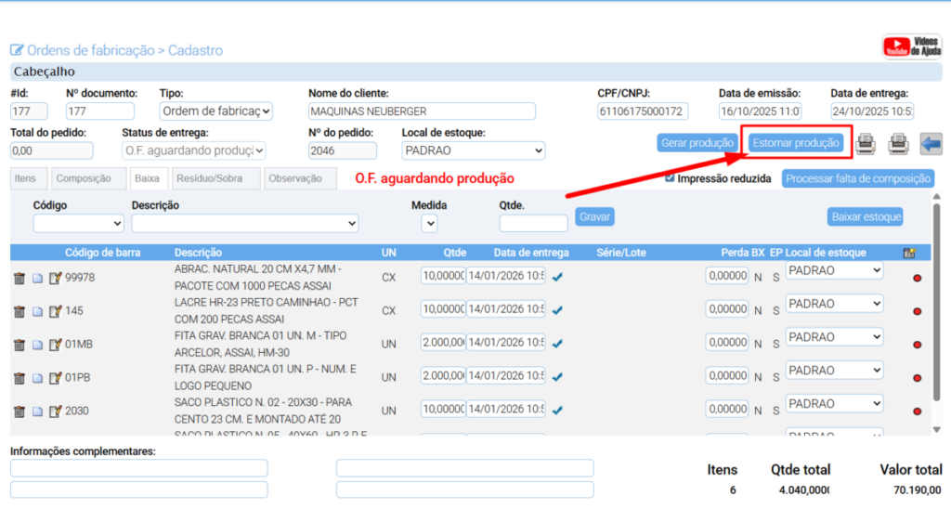Viewport: 951px width, 509px height.
Task: Delete item 2030 with trash icon
Action: tap(20, 411)
